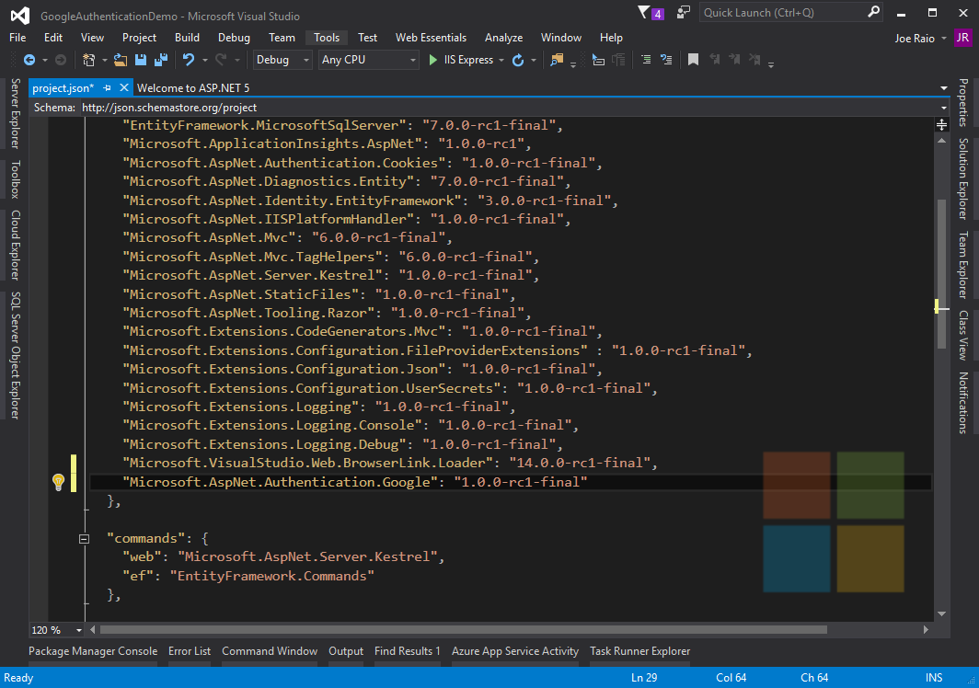Open the File menu
Screen dimensions: 979x688
pos(17,38)
